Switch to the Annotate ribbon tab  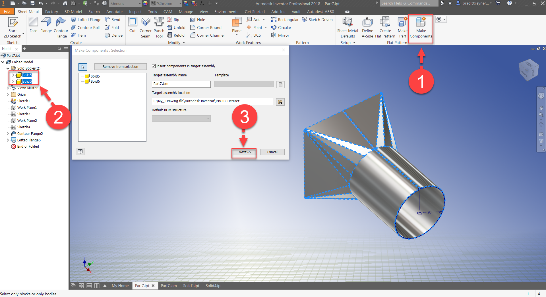[114, 12]
